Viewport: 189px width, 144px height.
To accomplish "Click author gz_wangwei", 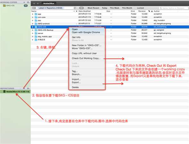I will tap(159, 30).
